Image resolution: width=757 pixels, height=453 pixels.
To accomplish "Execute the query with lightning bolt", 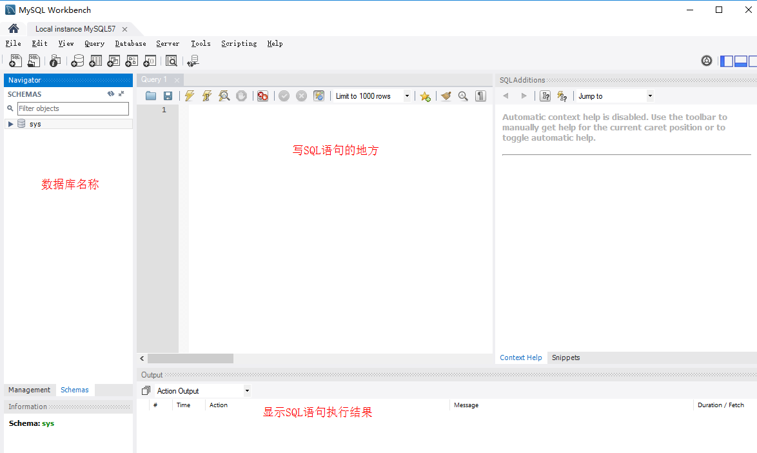I will point(190,96).
